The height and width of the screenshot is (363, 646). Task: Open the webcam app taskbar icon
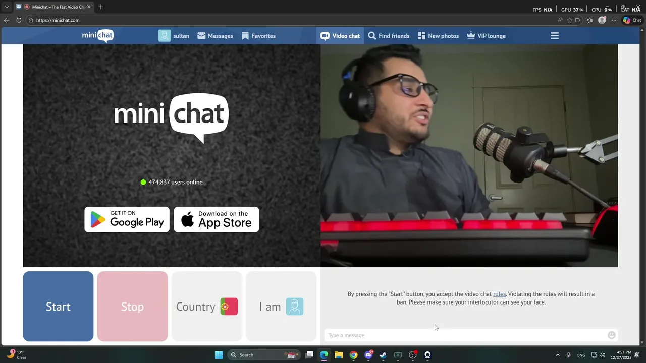click(427, 355)
